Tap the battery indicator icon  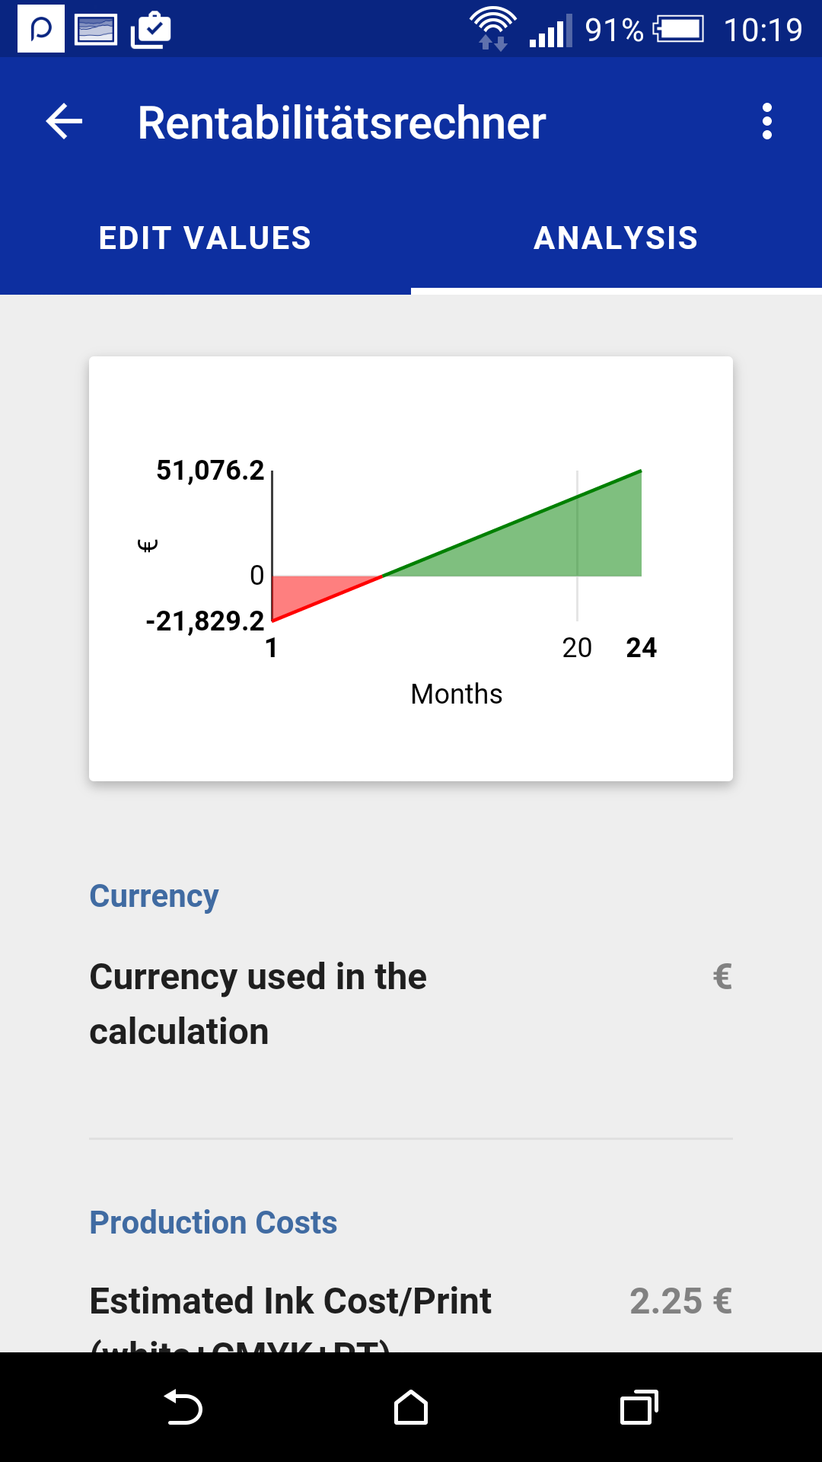point(679,30)
